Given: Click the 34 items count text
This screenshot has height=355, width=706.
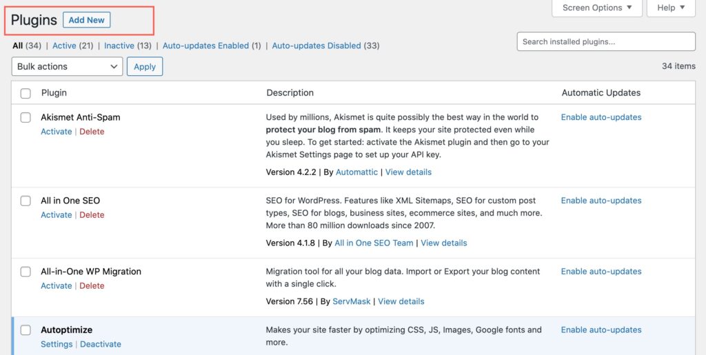Looking at the screenshot, I should coord(678,66).
